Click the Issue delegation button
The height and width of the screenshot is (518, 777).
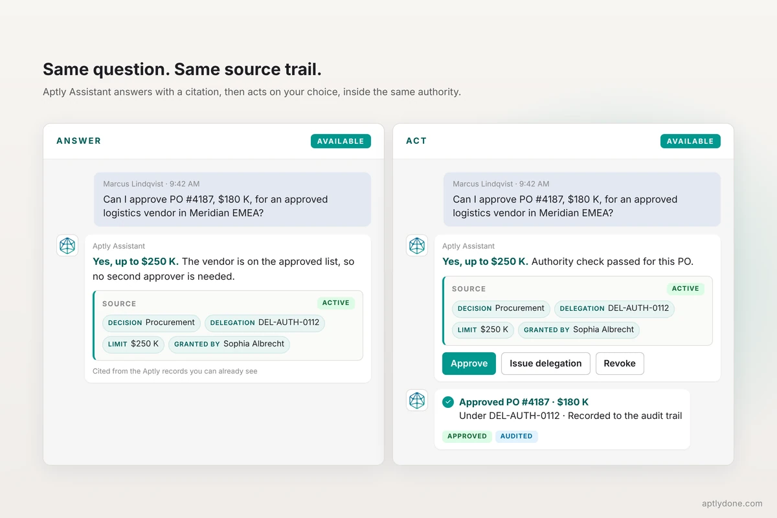pos(545,363)
